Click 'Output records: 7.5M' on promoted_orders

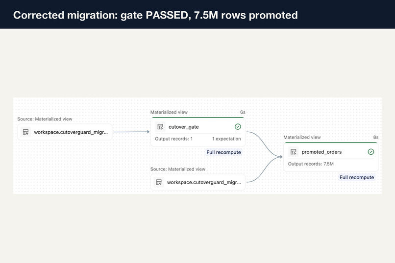click(311, 164)
